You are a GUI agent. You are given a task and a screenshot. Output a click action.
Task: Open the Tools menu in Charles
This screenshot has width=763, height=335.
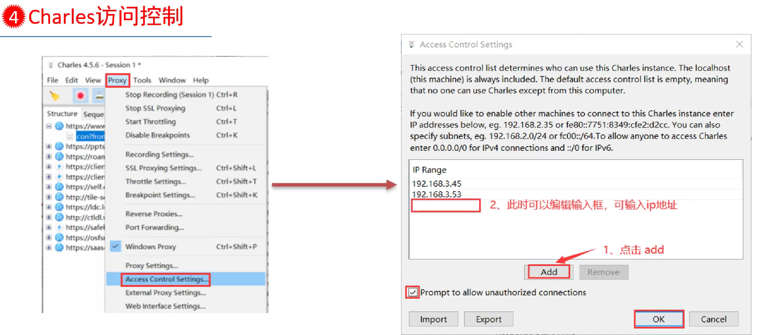pos(142,80)
